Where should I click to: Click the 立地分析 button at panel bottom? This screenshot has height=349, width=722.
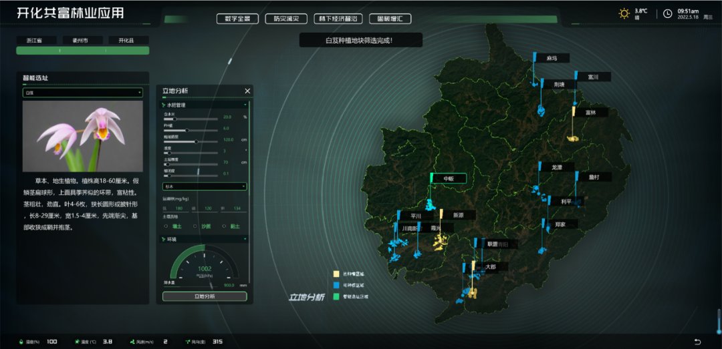click(205, 296)
